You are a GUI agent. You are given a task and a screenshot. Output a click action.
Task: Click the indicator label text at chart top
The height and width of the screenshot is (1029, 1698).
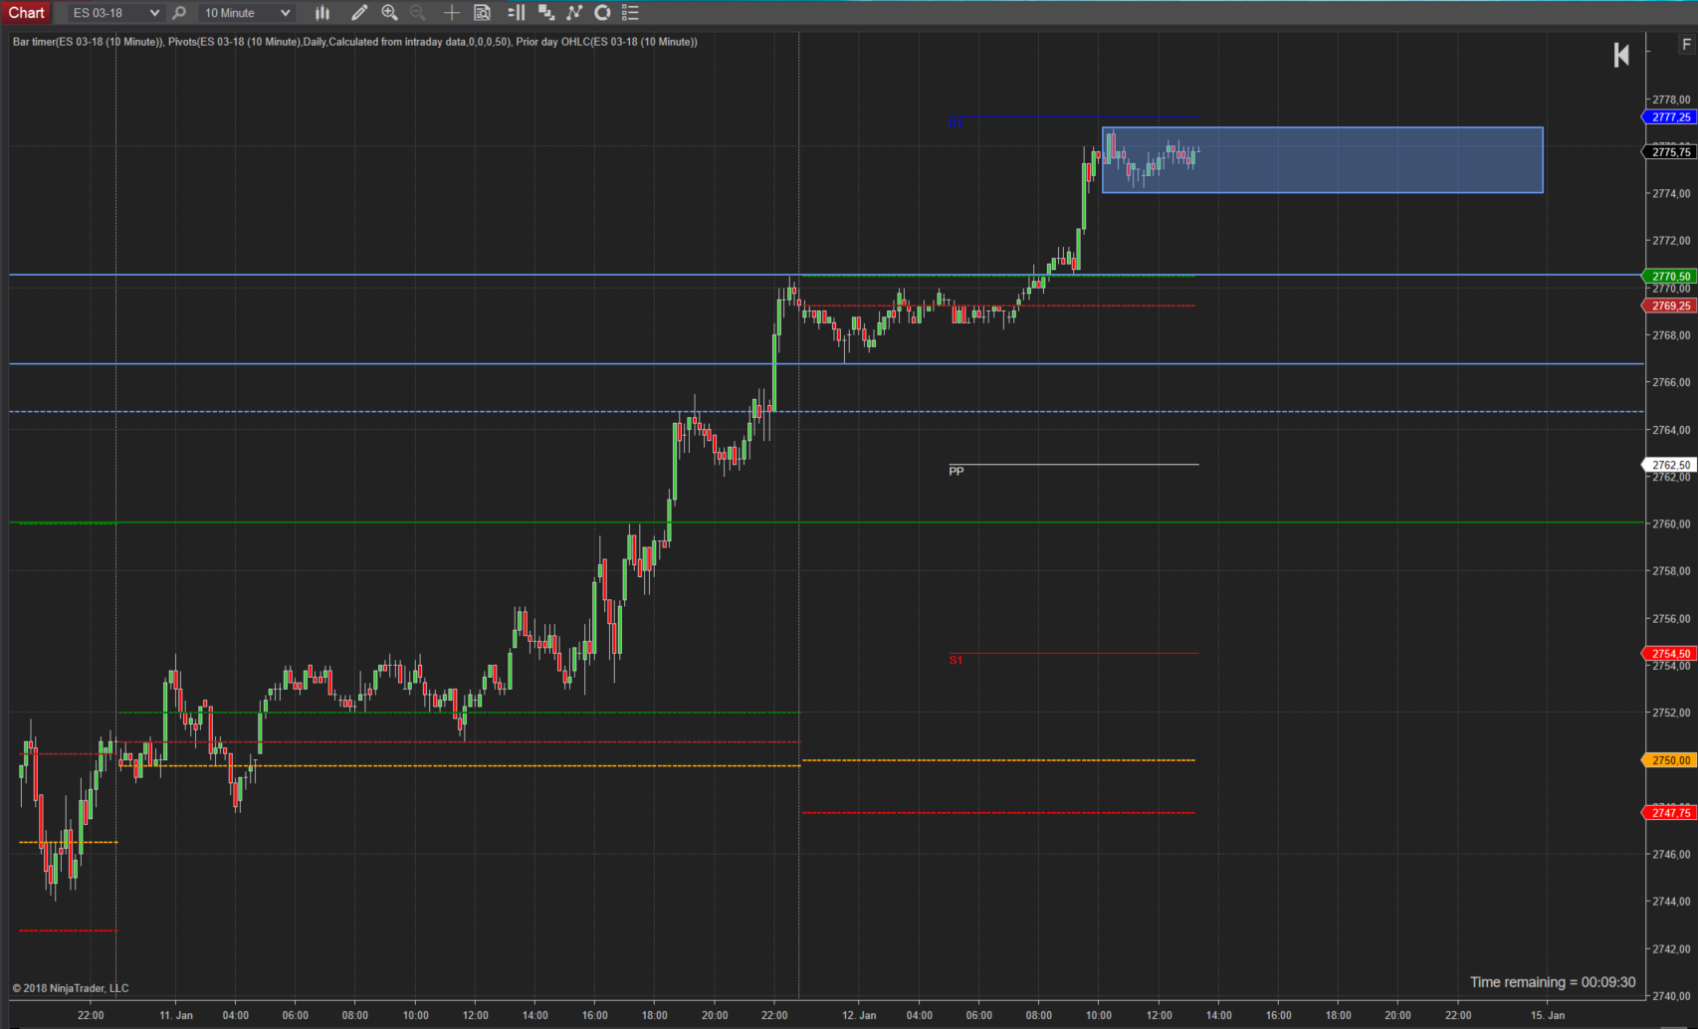click(x=354, y=42)
